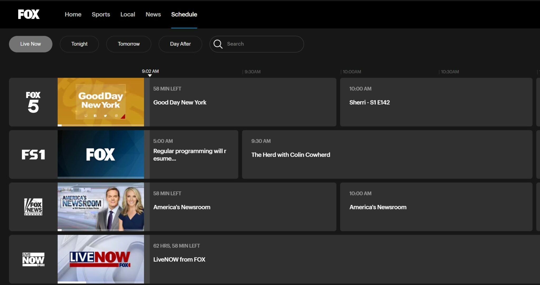Select the FOX 5 channel logo

click(33, 102)
